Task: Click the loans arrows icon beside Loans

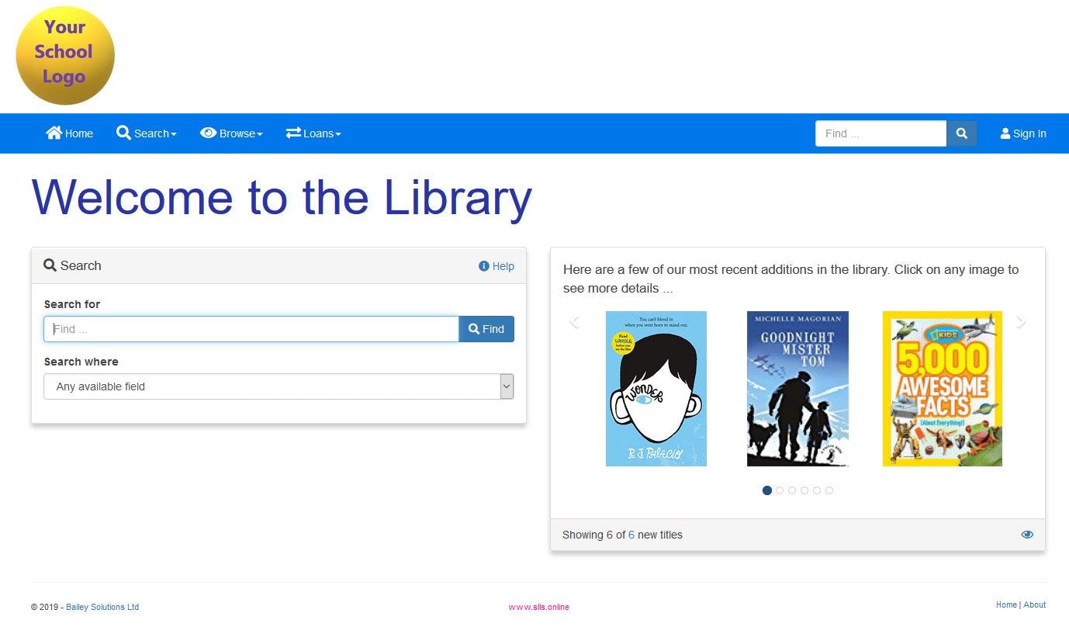Action: [x=292, y=133]
